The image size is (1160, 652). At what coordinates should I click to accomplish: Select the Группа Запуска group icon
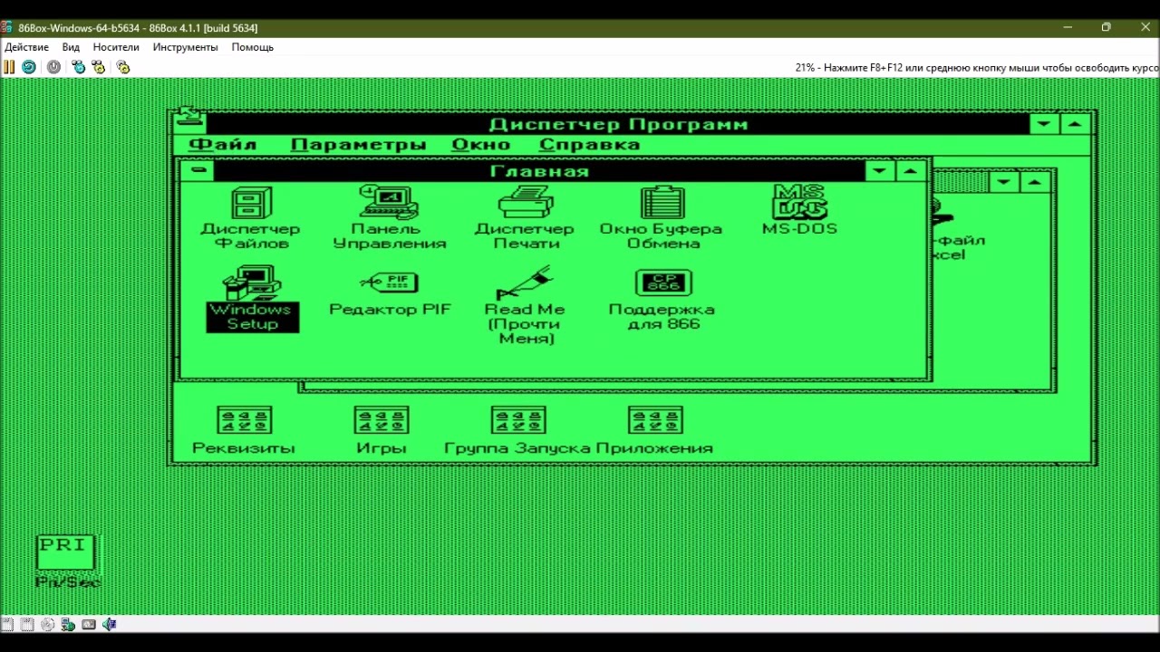click(x=517, y=430)
